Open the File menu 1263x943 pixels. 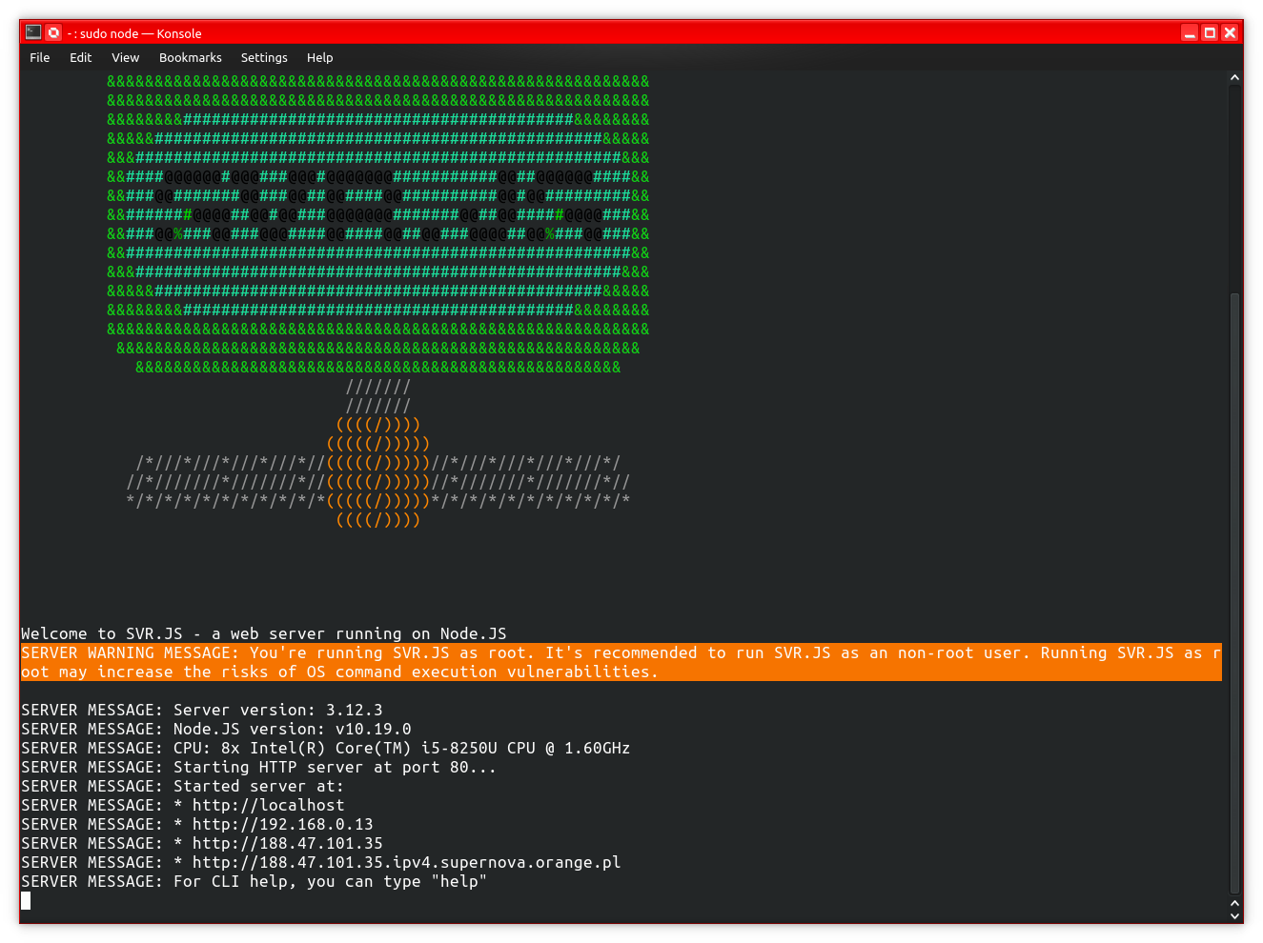tap(40, 58)
